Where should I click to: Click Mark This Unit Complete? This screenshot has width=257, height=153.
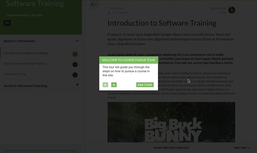click(171, 148)
